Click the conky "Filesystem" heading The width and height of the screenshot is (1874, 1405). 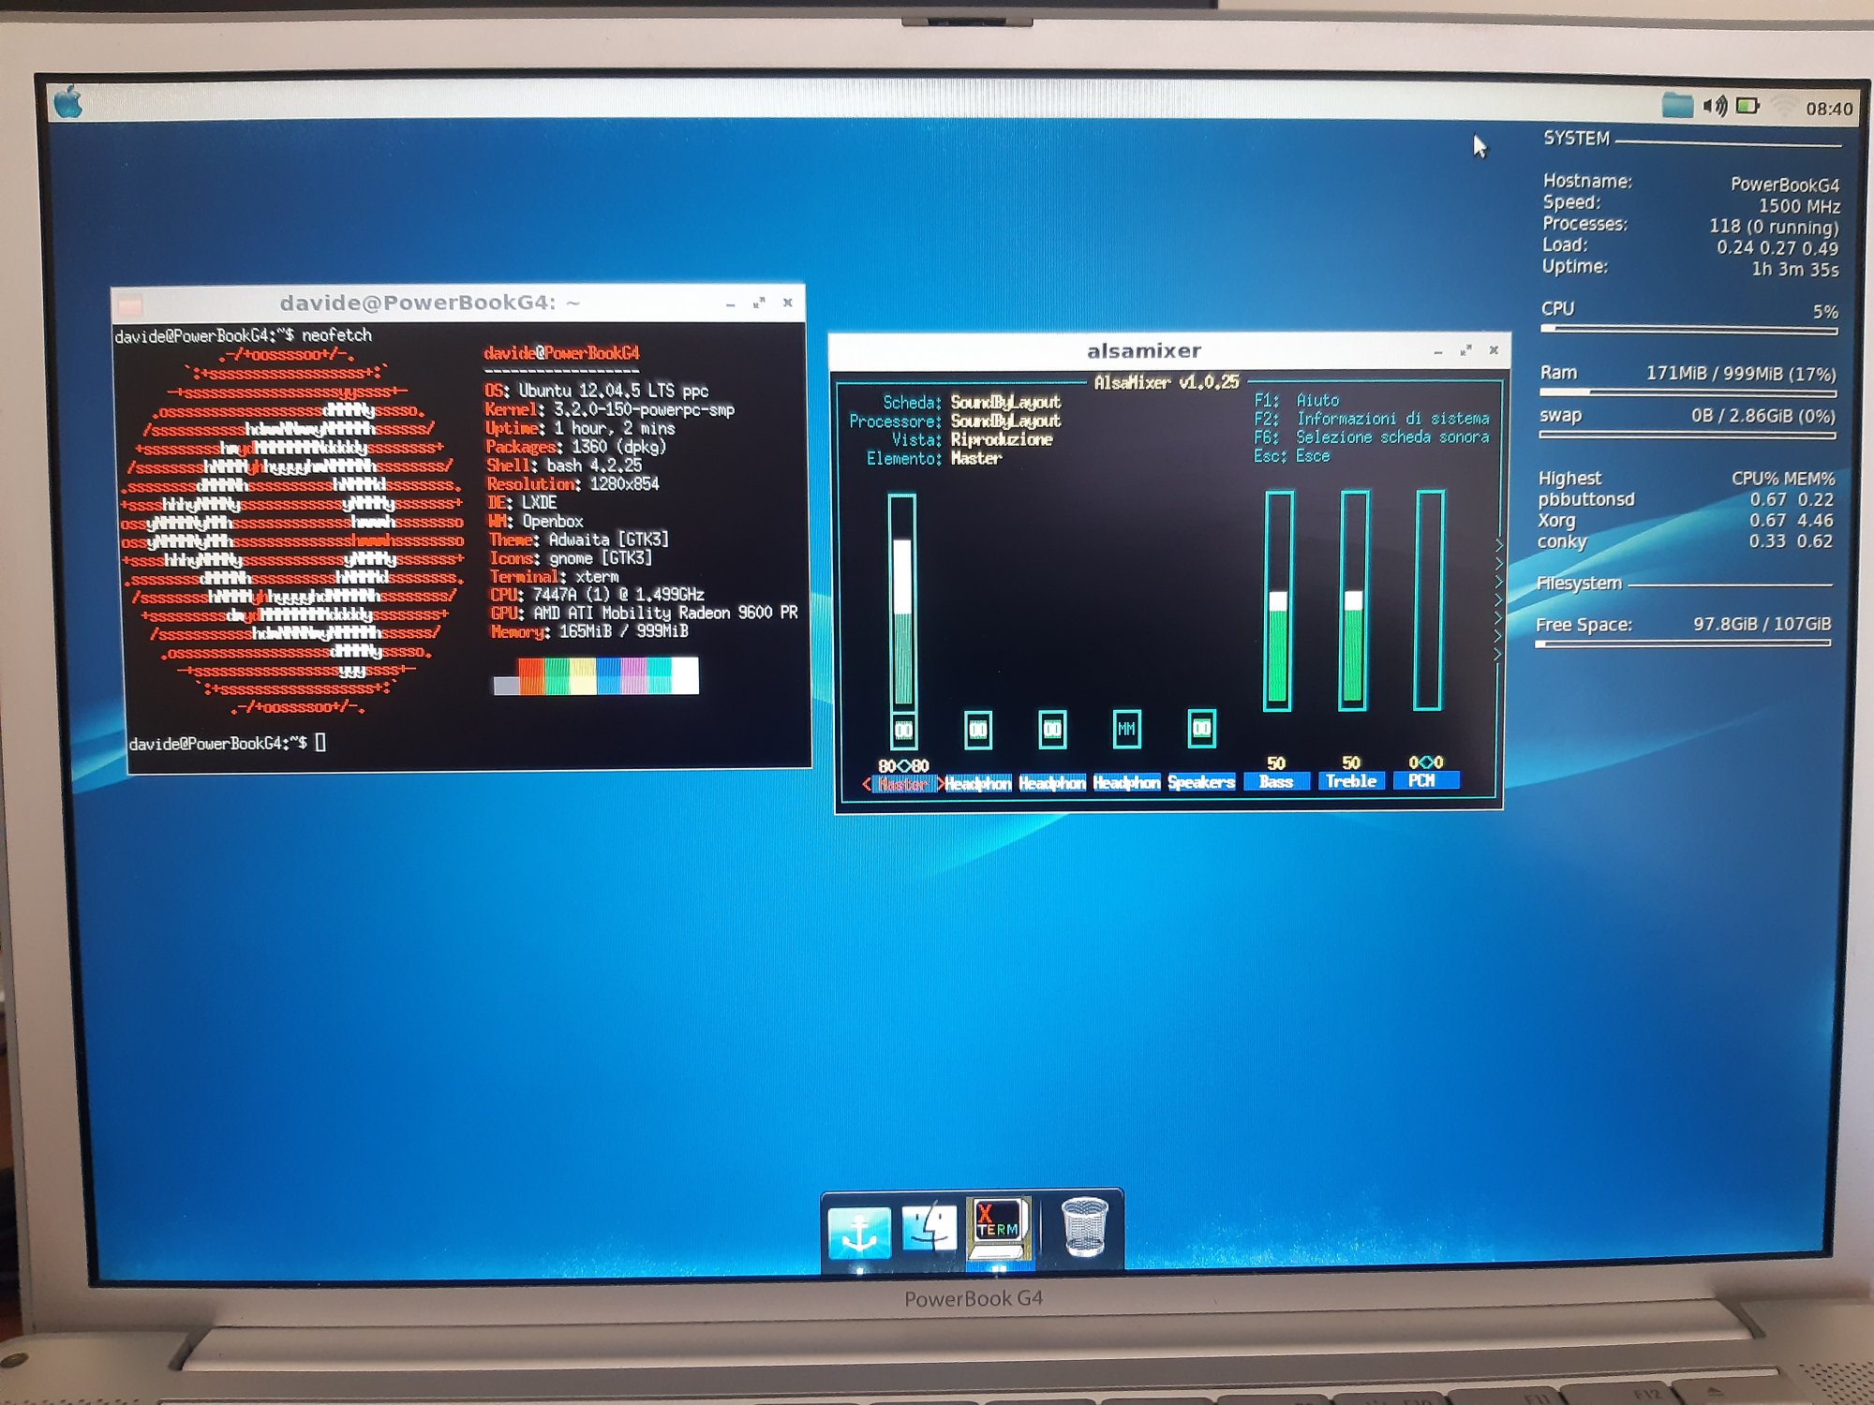click(1579, 583)
